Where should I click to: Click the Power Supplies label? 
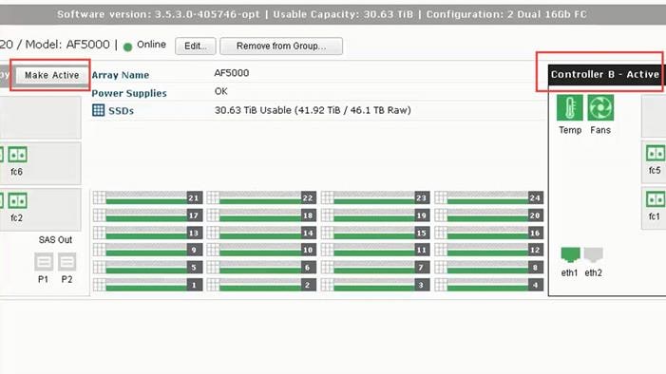tap(129, 93)
